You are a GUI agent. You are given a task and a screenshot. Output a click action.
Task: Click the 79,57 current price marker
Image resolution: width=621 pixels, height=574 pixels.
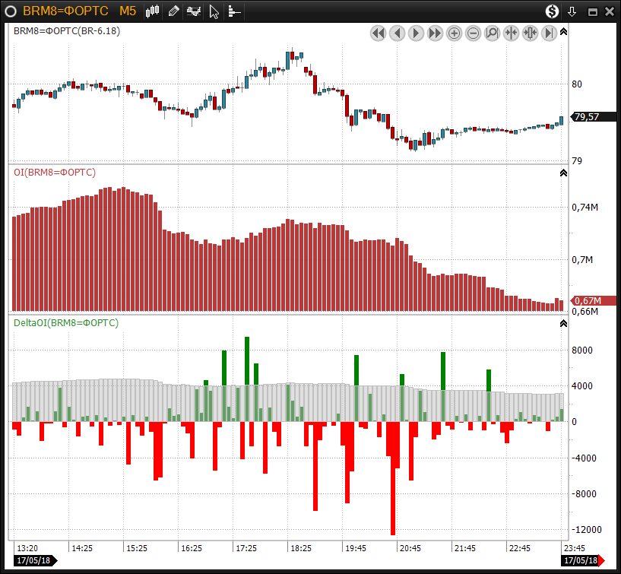click(x=588, y=117)
